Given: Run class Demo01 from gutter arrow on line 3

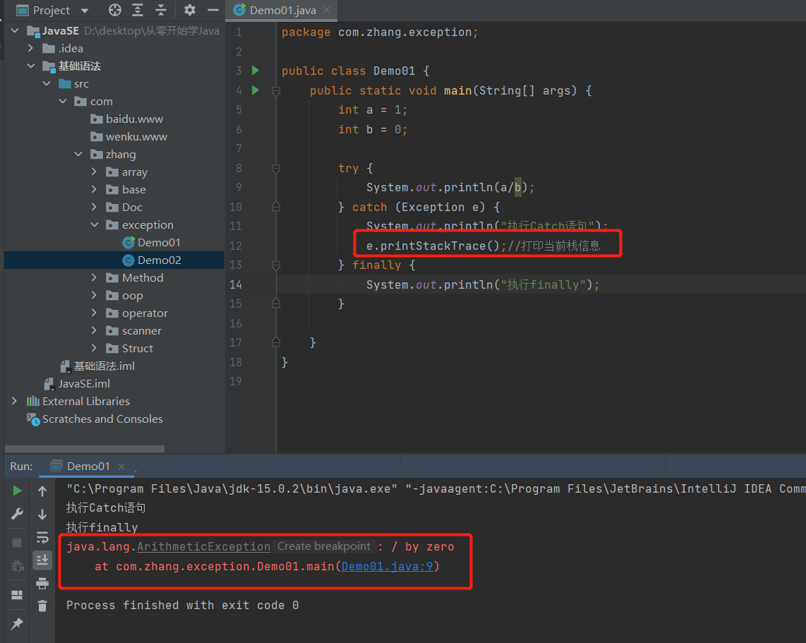Looking at the screenshot, I should [255, 71].
